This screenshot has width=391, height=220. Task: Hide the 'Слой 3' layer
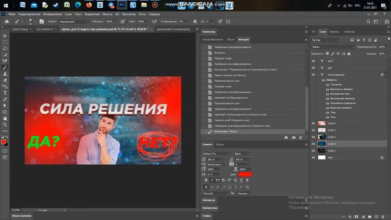click(x=313, y=130)
